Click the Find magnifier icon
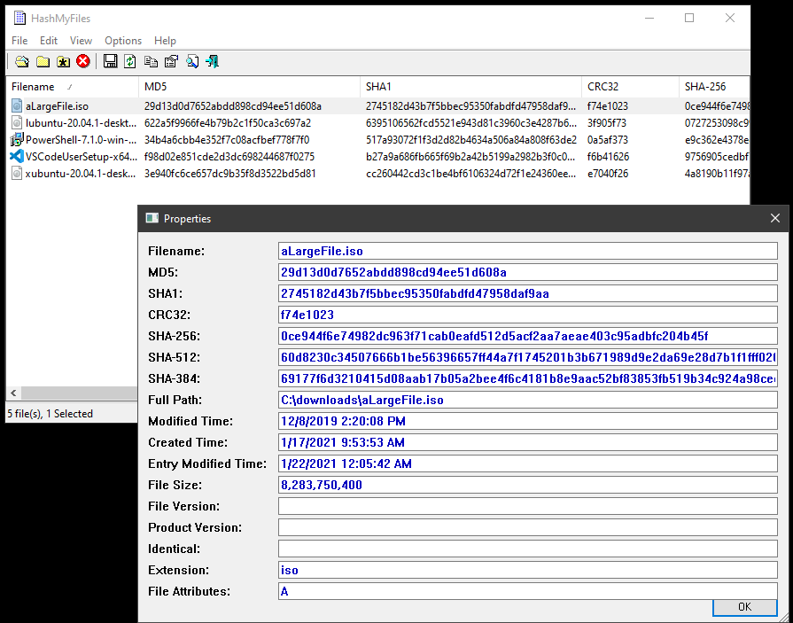Viewport: 793px width, 623px height. point(192,62)
